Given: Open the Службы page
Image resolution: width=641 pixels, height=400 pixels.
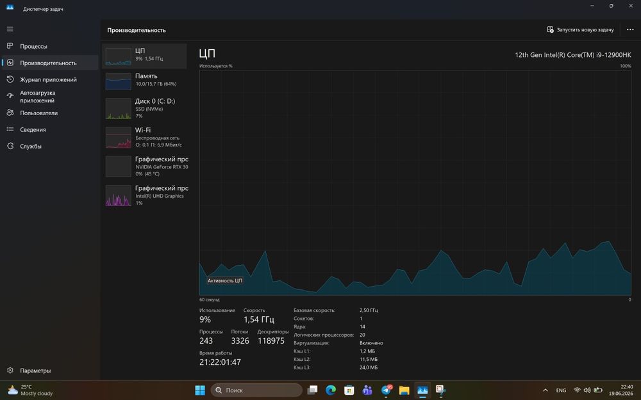Looking at the screenshot, I should click(50, 146).
